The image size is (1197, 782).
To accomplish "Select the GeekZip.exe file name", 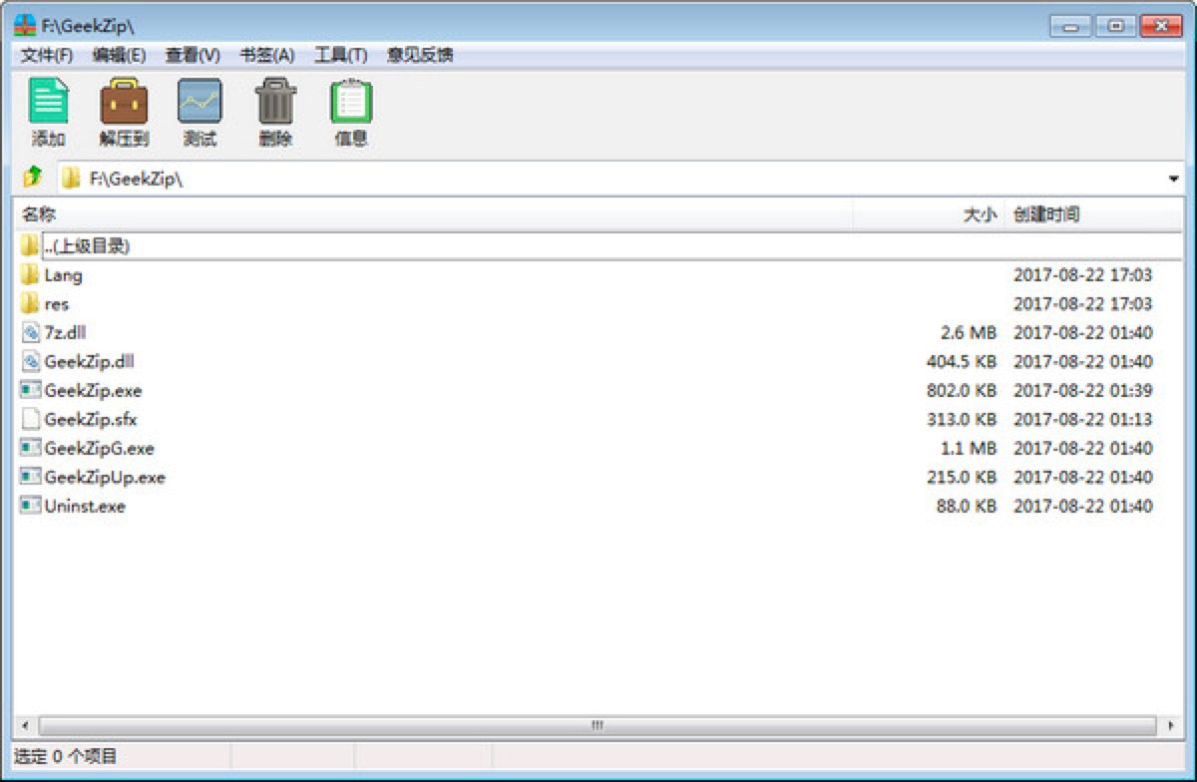I will coord(94,390).
